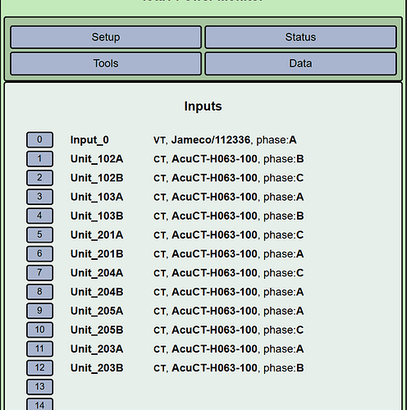
Task: Open the Setup menu
Action: (106, 37)
